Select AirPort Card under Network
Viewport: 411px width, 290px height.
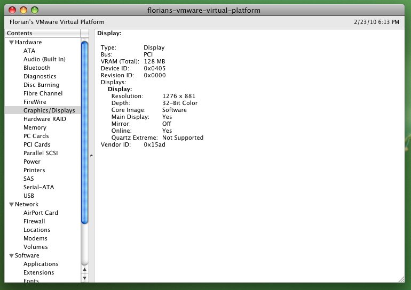pyautogui.click(x=41, y=213)
